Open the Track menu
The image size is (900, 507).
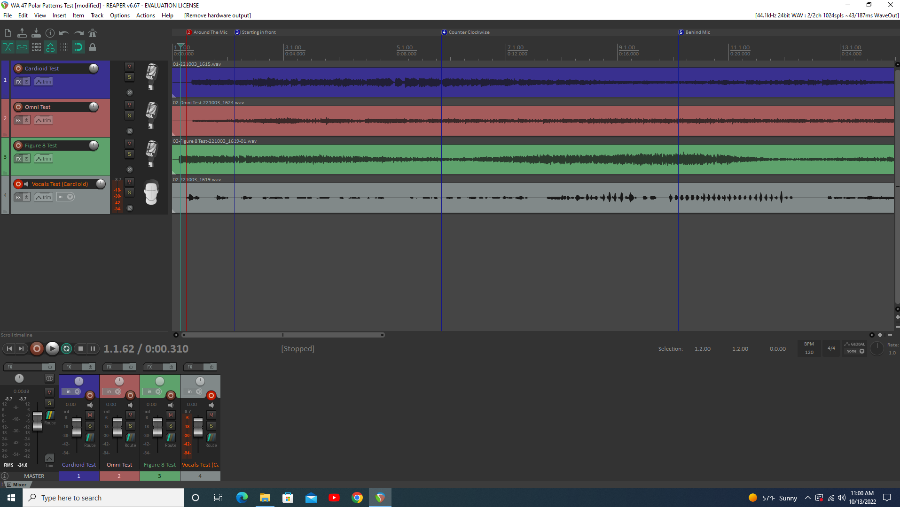97,15
